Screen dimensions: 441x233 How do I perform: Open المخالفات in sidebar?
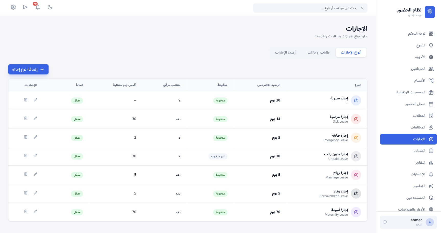coord(408,127)
